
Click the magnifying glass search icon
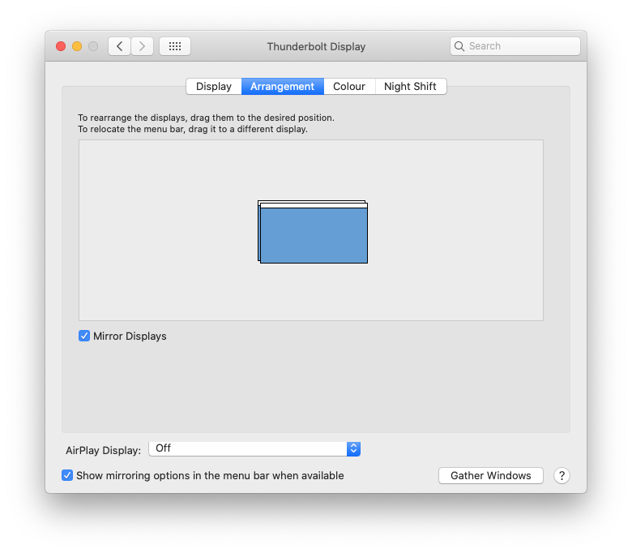(459, 46)
